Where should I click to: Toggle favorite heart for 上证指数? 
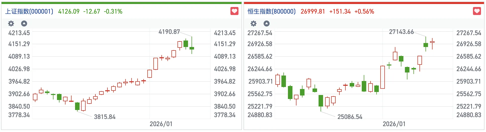point(234,11)
